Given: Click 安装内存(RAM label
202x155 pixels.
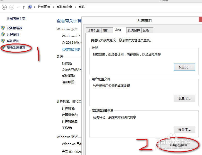Looking at the screenshot, I should (x=72, y=70).
